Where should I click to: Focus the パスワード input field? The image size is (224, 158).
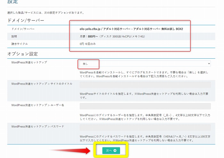coord(145,128)
